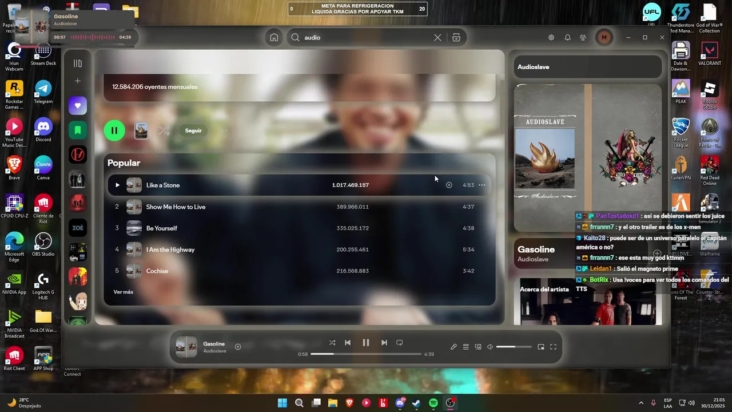
Task: Open Friend Activity people icon
Action: [x=583, y=37]
